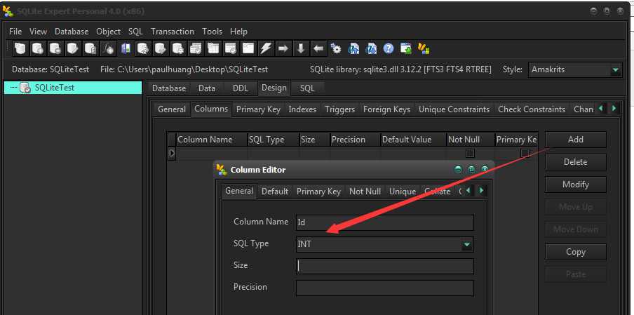The height and width of the screenshot is (315, 634).
Task: Open the Unique tab in Column Editor
Action: tap(403, 192)
